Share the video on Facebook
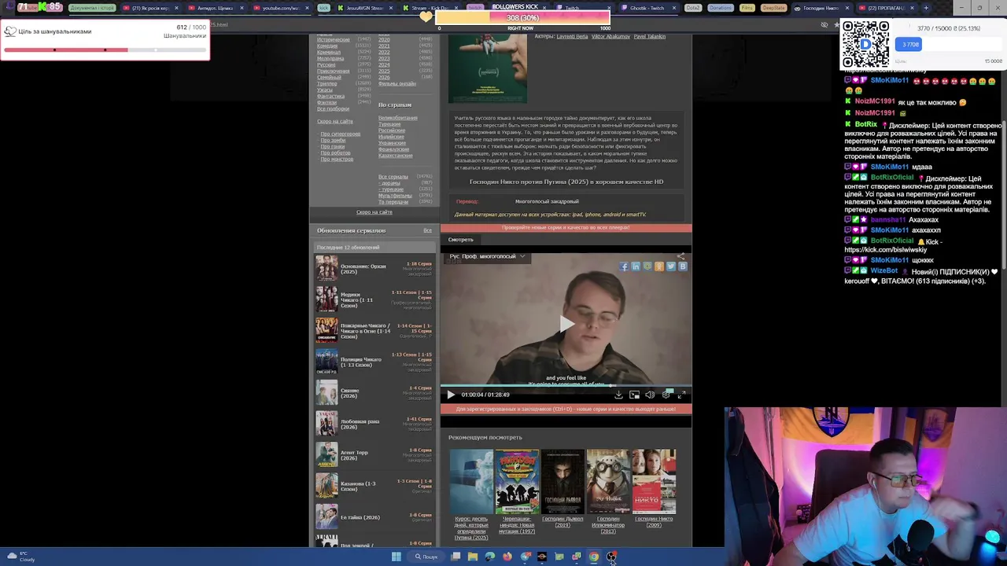Image resolution: width=1007 pixels, height=566 pixels. [x=624, y=266]
